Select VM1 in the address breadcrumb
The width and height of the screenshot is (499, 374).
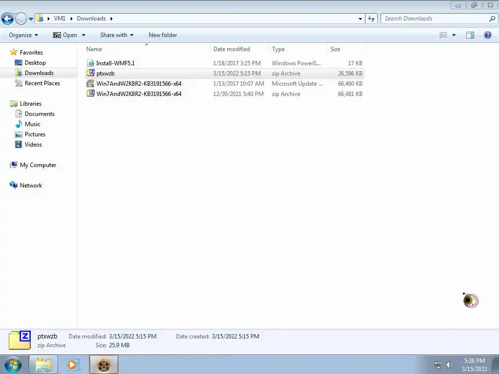click(x=59, y=19)
